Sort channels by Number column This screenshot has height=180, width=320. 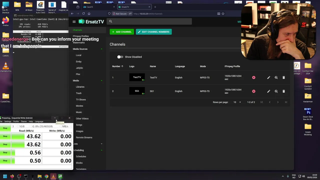pos(117,66)
